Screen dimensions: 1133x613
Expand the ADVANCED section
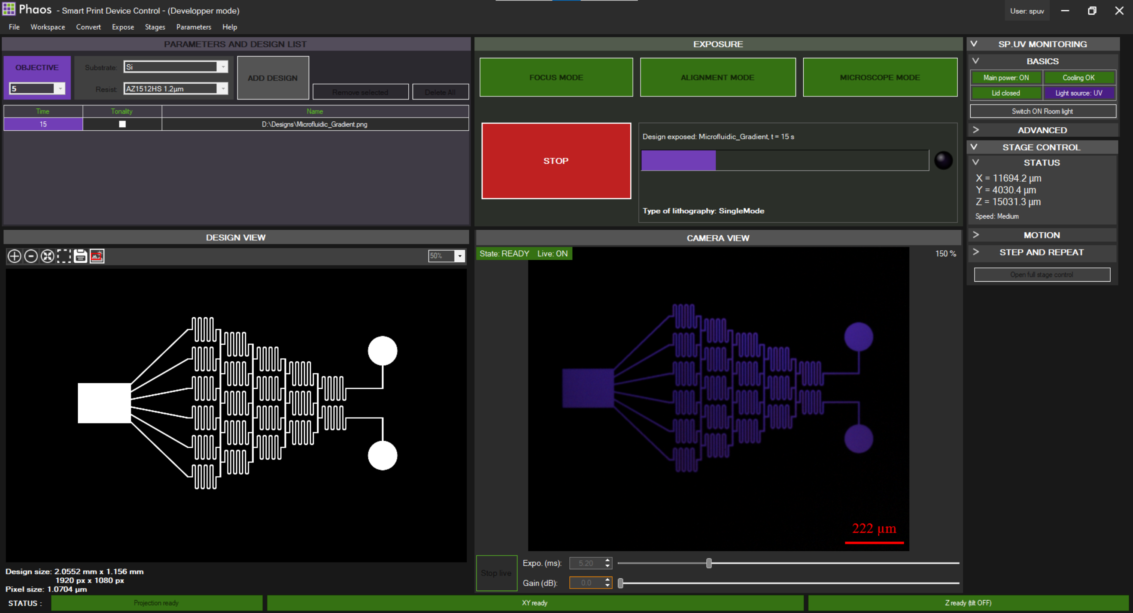(975, 130)
